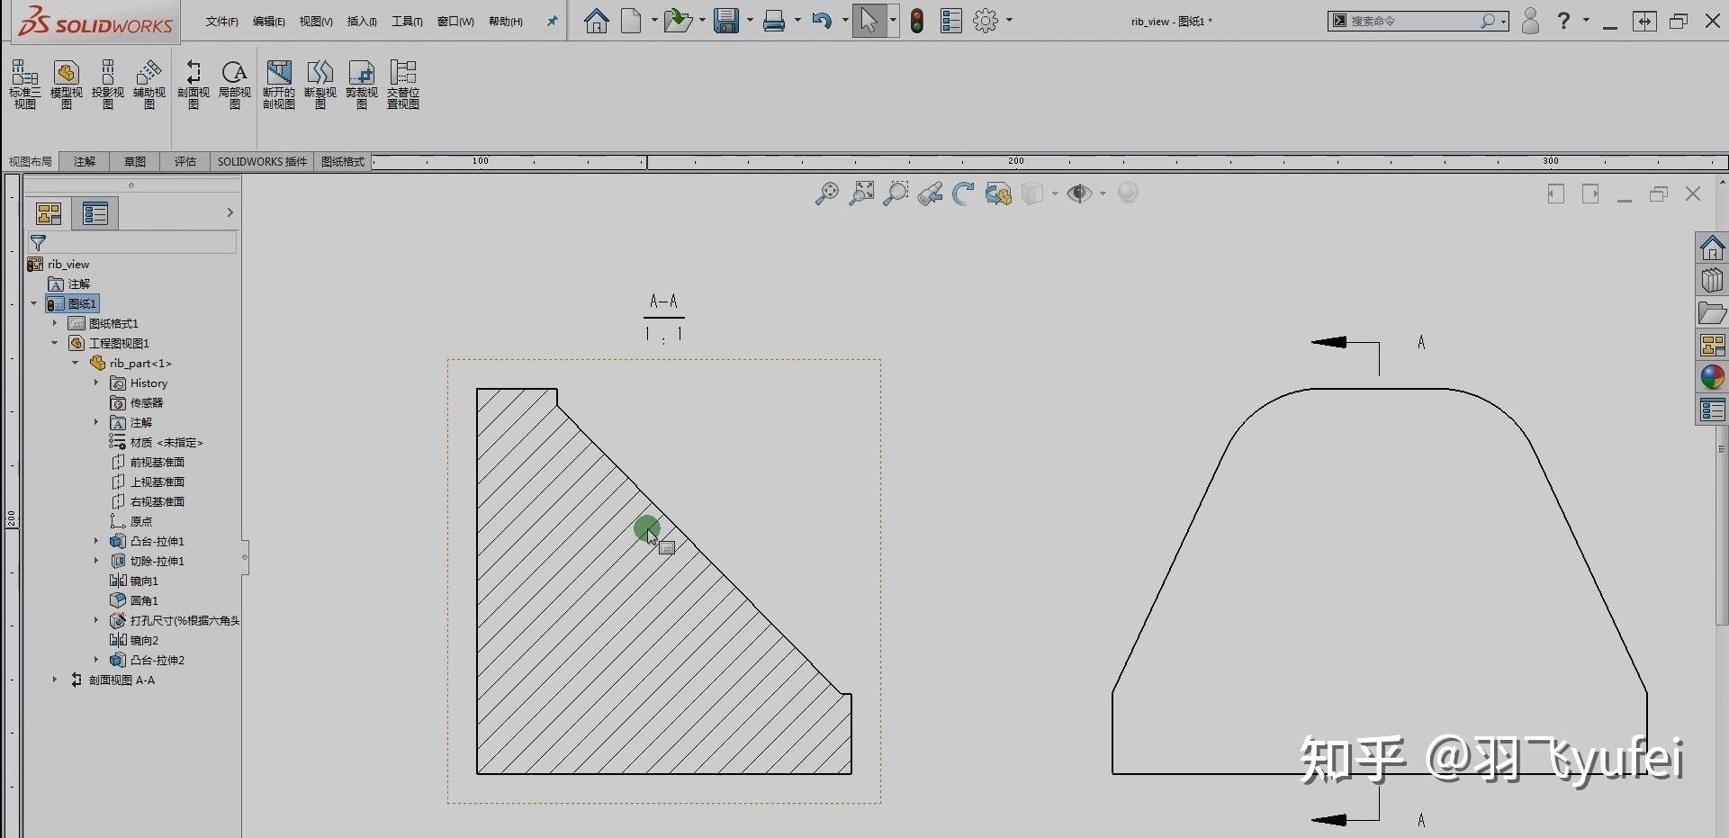Open the user account icon
Viewport: 1729px width, 838px height.
click(1530, 20)
